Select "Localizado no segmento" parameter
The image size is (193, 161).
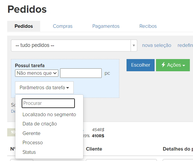(x=49, y=114)
